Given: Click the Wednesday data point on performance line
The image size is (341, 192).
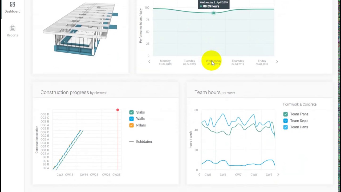Looking at the screenshot, I should (x=213, y=13).
